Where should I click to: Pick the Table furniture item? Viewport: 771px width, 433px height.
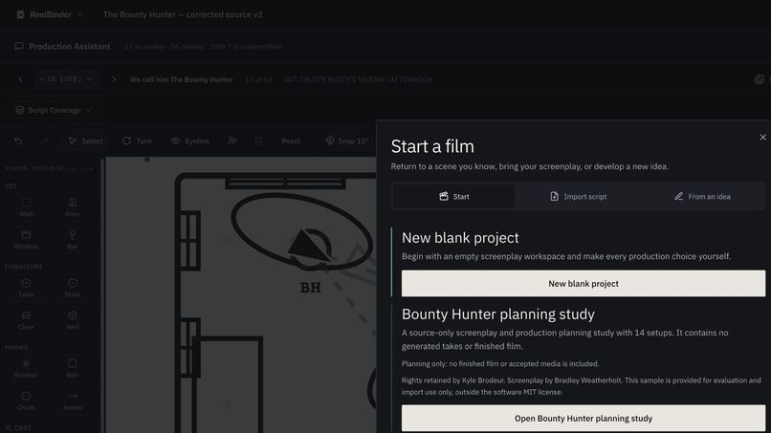tap(26, 288)
